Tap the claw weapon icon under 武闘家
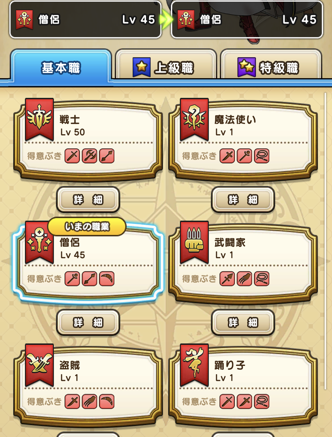Viewport: 332px width, 437px height. point(245,279)
